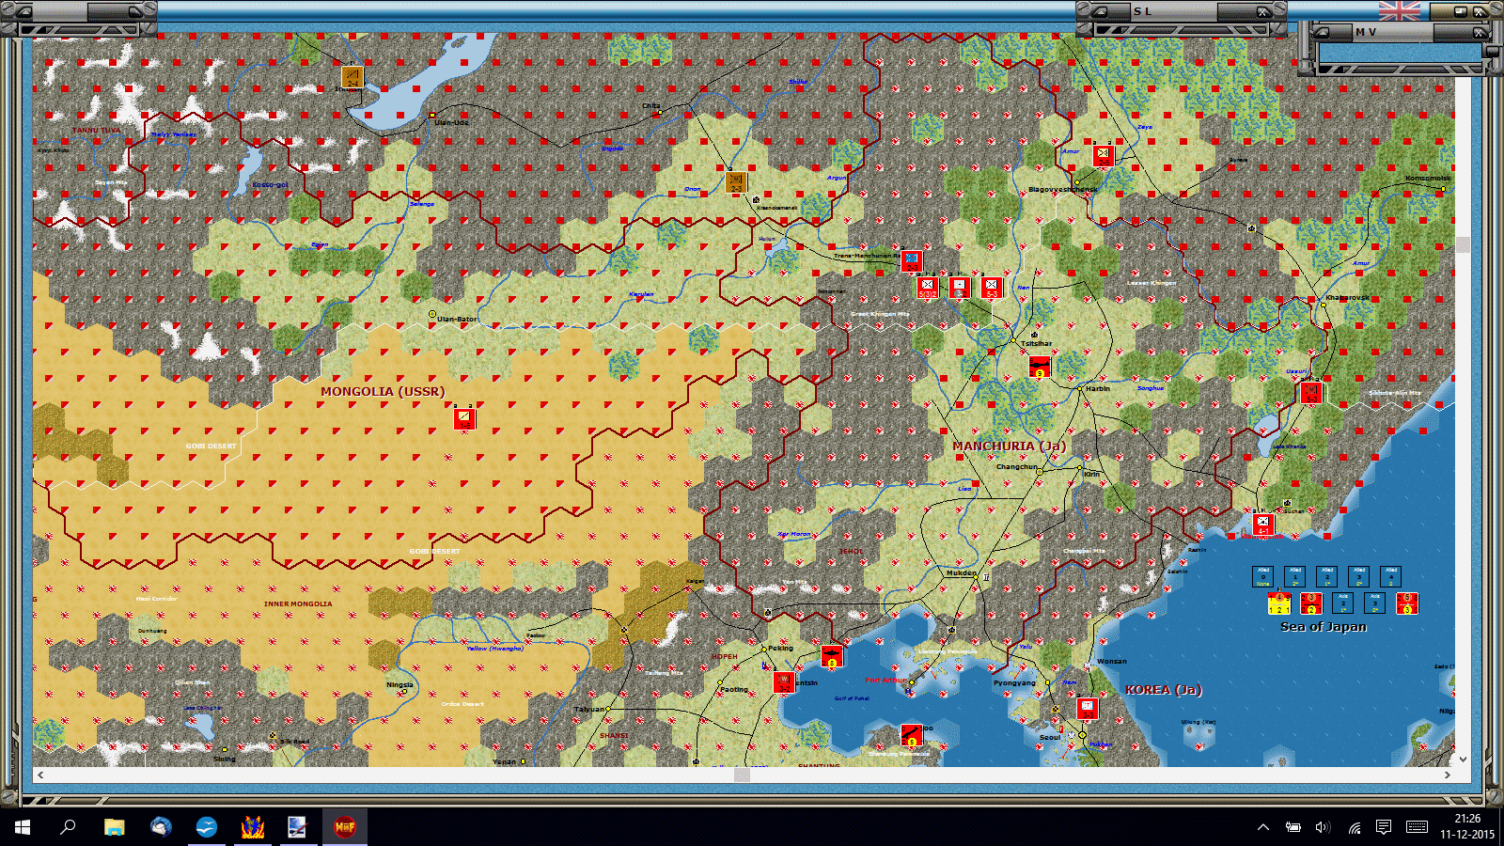The image size is (1504, 846).
Task: Collapse the M V panel with its arrow button
Action: 1322,32
